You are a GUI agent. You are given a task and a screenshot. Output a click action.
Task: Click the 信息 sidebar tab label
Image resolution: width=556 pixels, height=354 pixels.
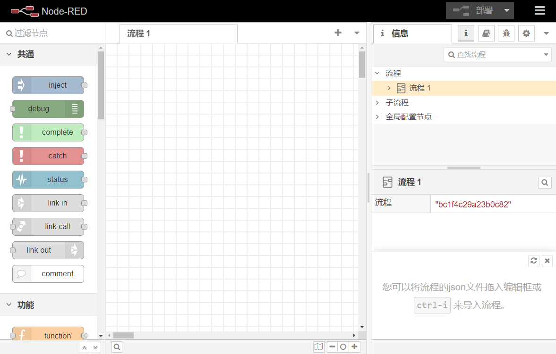[x=400, y=33]
